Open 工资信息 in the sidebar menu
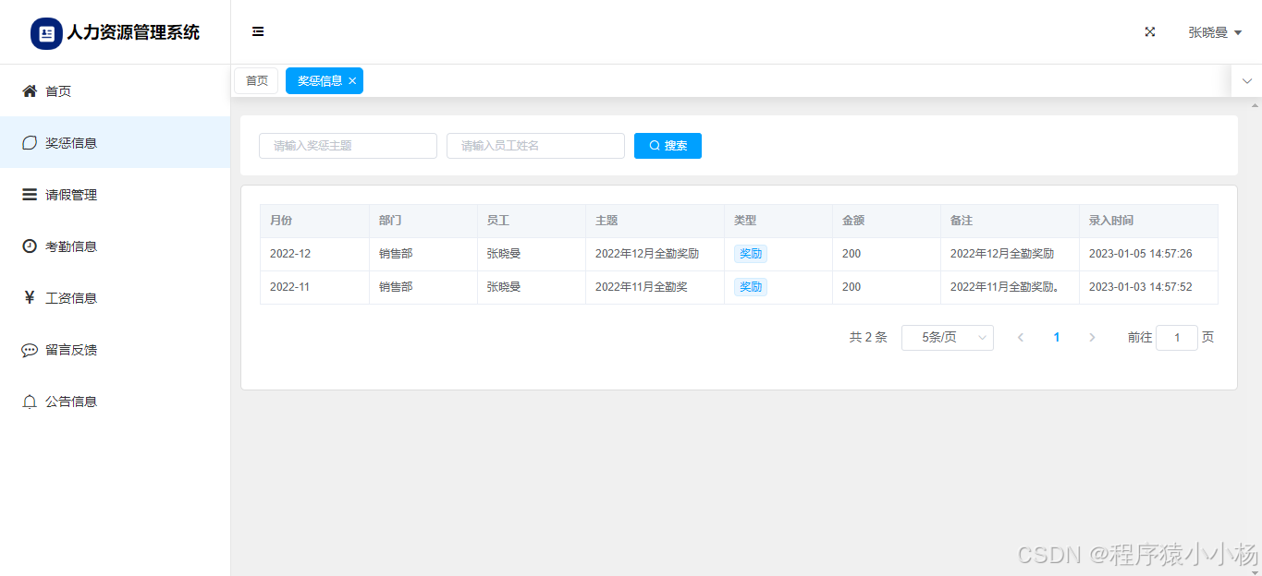Viewport: 1262px width, 576px height. 115,297
